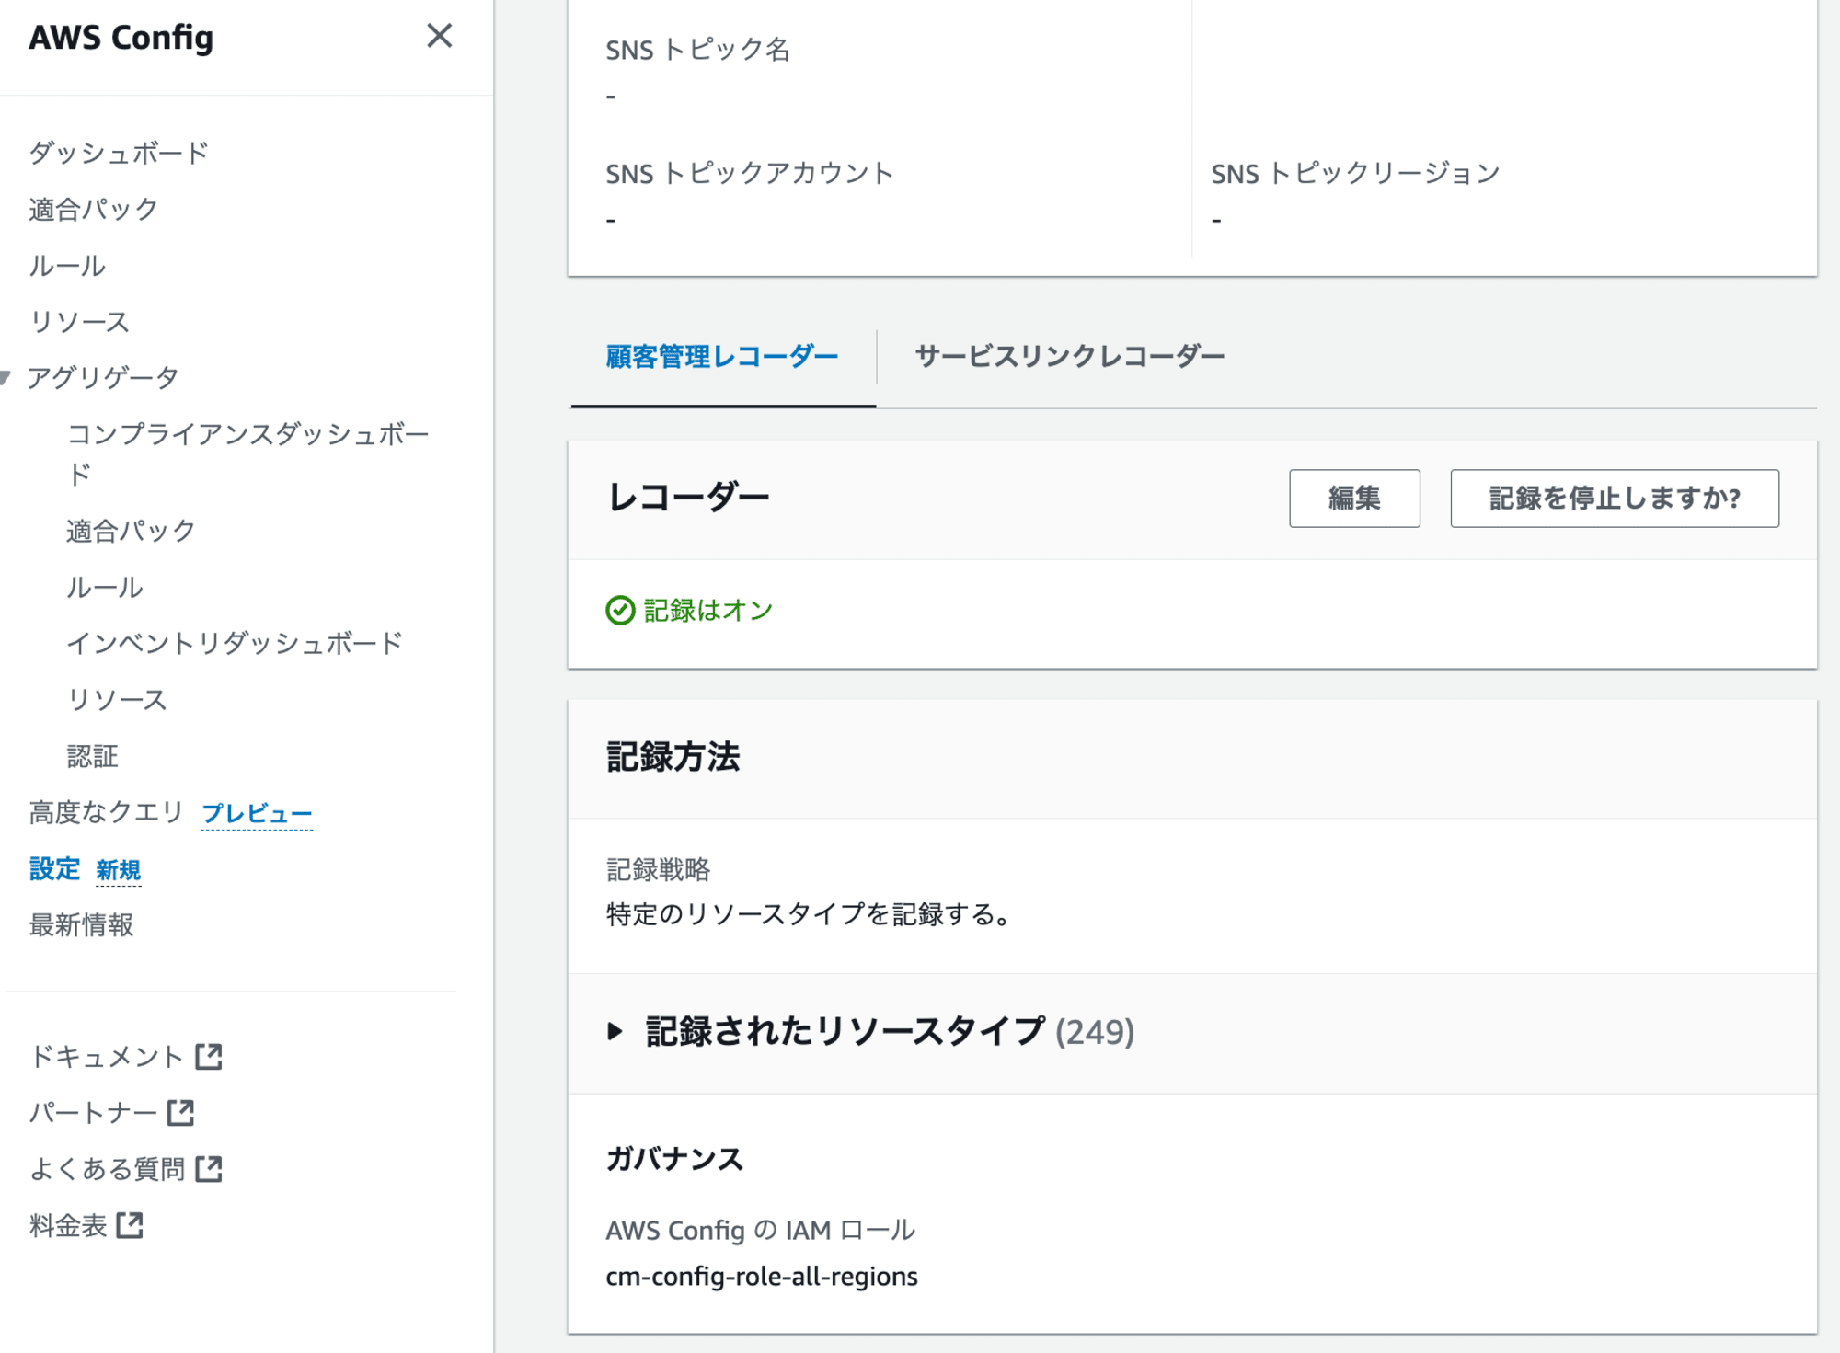This screenshot has width=1840, height=1353.
Task: Click 記録されたリソースタイプ (249) heading
Action: pos(890,1032)
